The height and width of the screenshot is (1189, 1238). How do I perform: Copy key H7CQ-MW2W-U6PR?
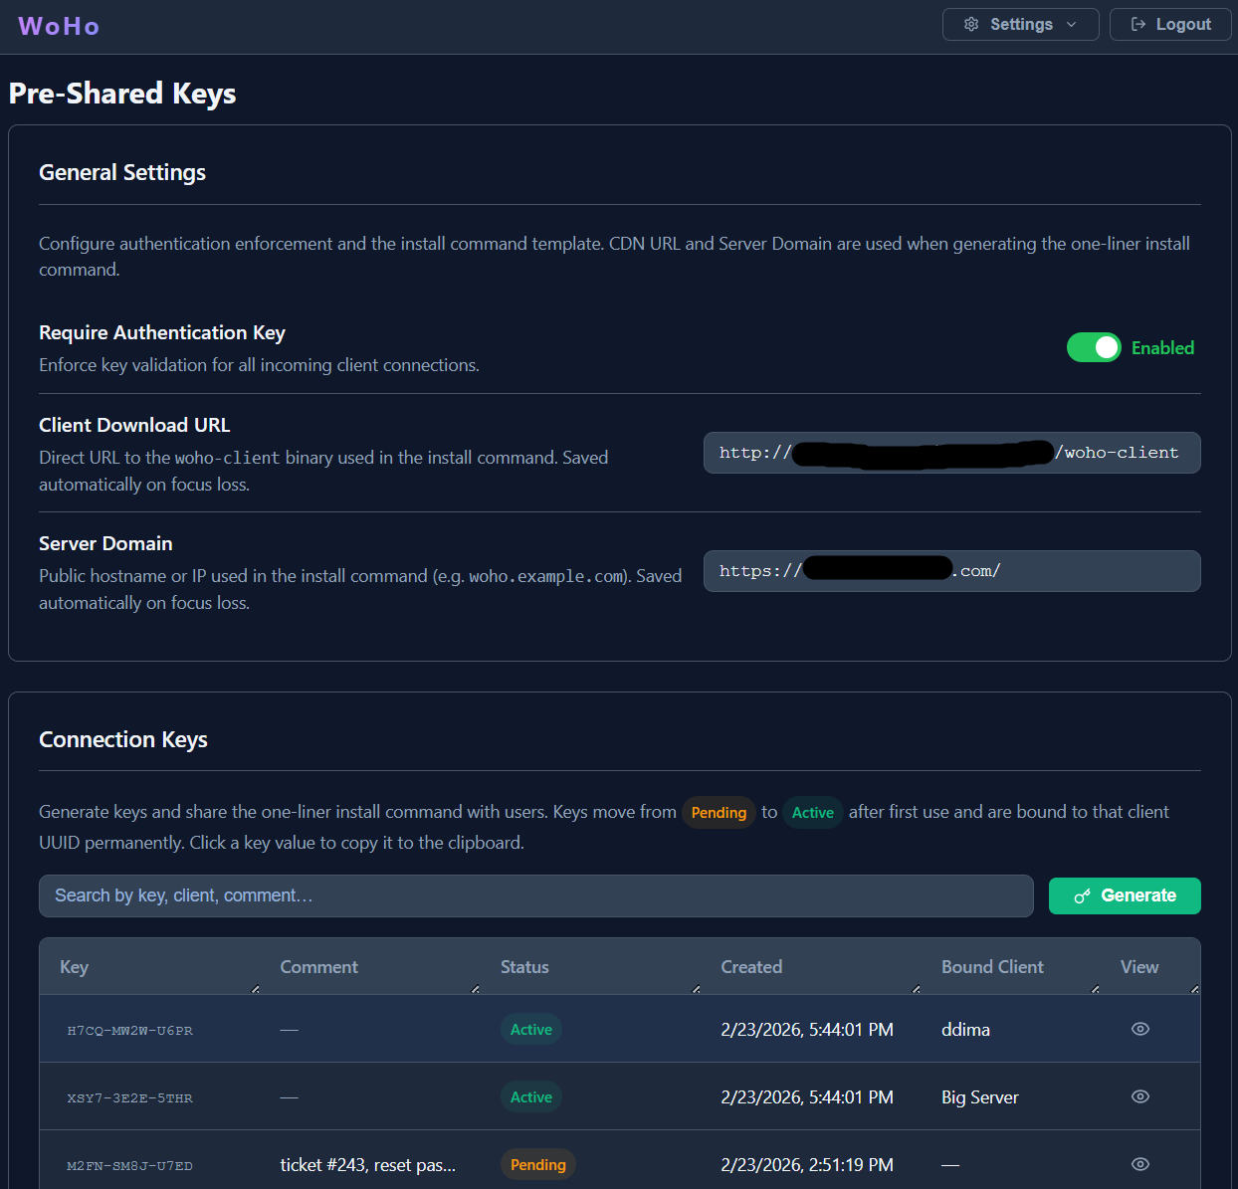pyautogui.click(x=129, y=1031)
